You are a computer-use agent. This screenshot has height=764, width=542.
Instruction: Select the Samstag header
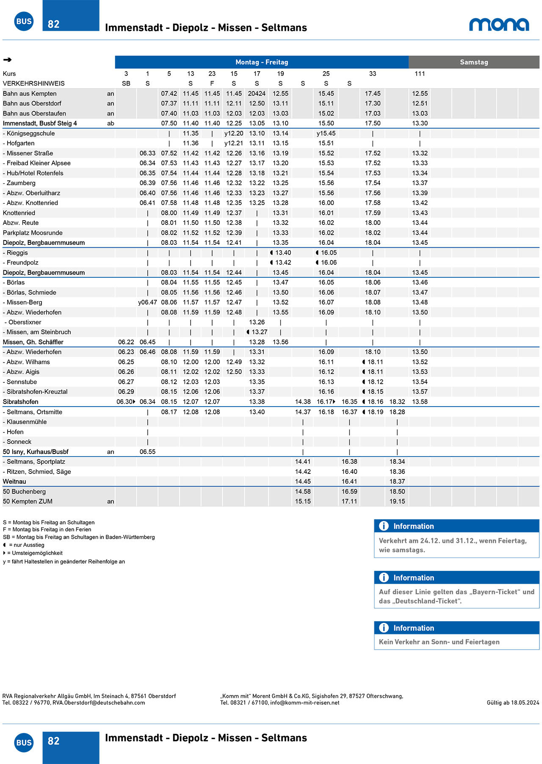474,62
